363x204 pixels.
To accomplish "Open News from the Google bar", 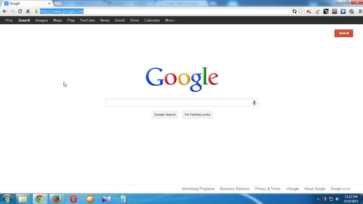I will pyautogui.click(x=105, y=20).
